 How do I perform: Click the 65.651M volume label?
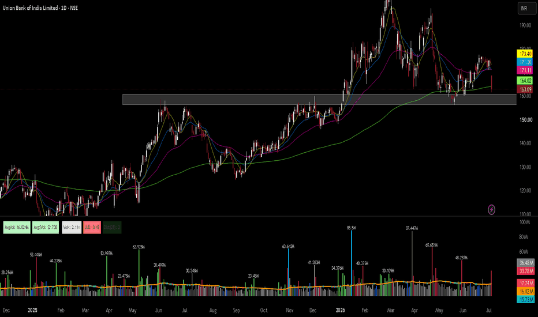tap(432, 246)
